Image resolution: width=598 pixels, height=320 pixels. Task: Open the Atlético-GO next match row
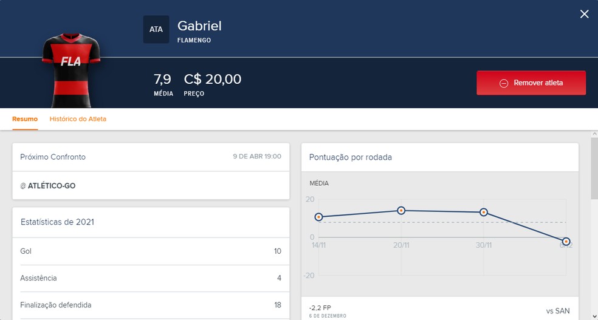click(151, 186)
